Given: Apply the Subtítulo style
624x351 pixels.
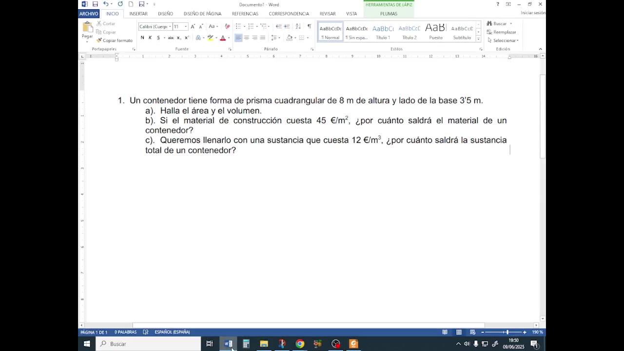Looking at the screenshot, I should pyautogui.click(x=462, y=32).
